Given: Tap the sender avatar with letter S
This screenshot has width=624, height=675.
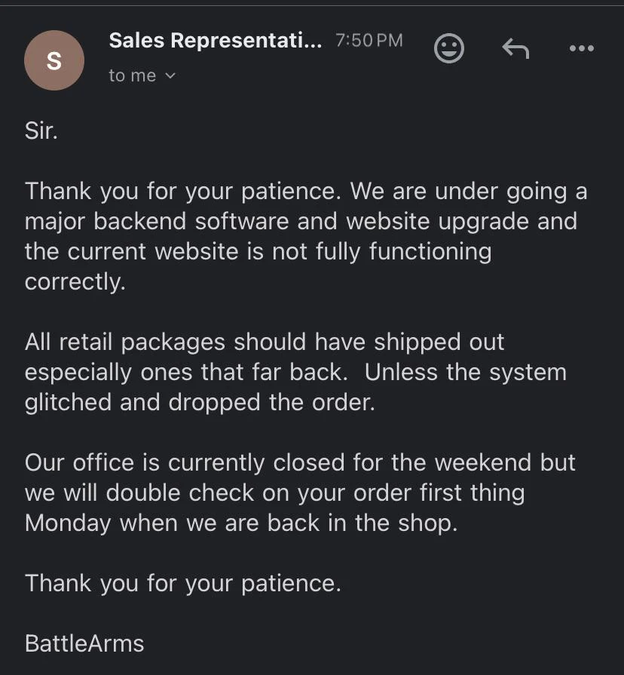Looking at the screenshot, I should (54, 61).
